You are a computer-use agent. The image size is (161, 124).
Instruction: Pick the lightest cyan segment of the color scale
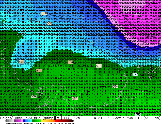pyautogui.click(x=31, y=121)
